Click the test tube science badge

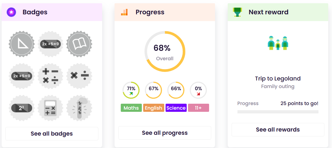coord(79,108)
